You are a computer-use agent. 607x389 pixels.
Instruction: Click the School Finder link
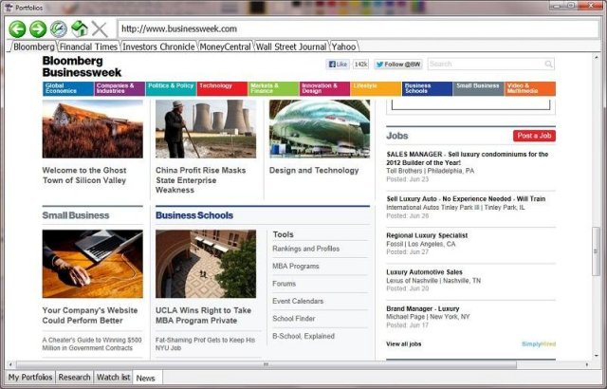(x=294, y=319)
